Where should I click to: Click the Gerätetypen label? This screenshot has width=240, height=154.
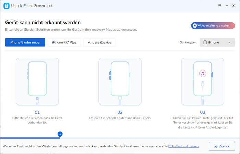pos(188,43)
